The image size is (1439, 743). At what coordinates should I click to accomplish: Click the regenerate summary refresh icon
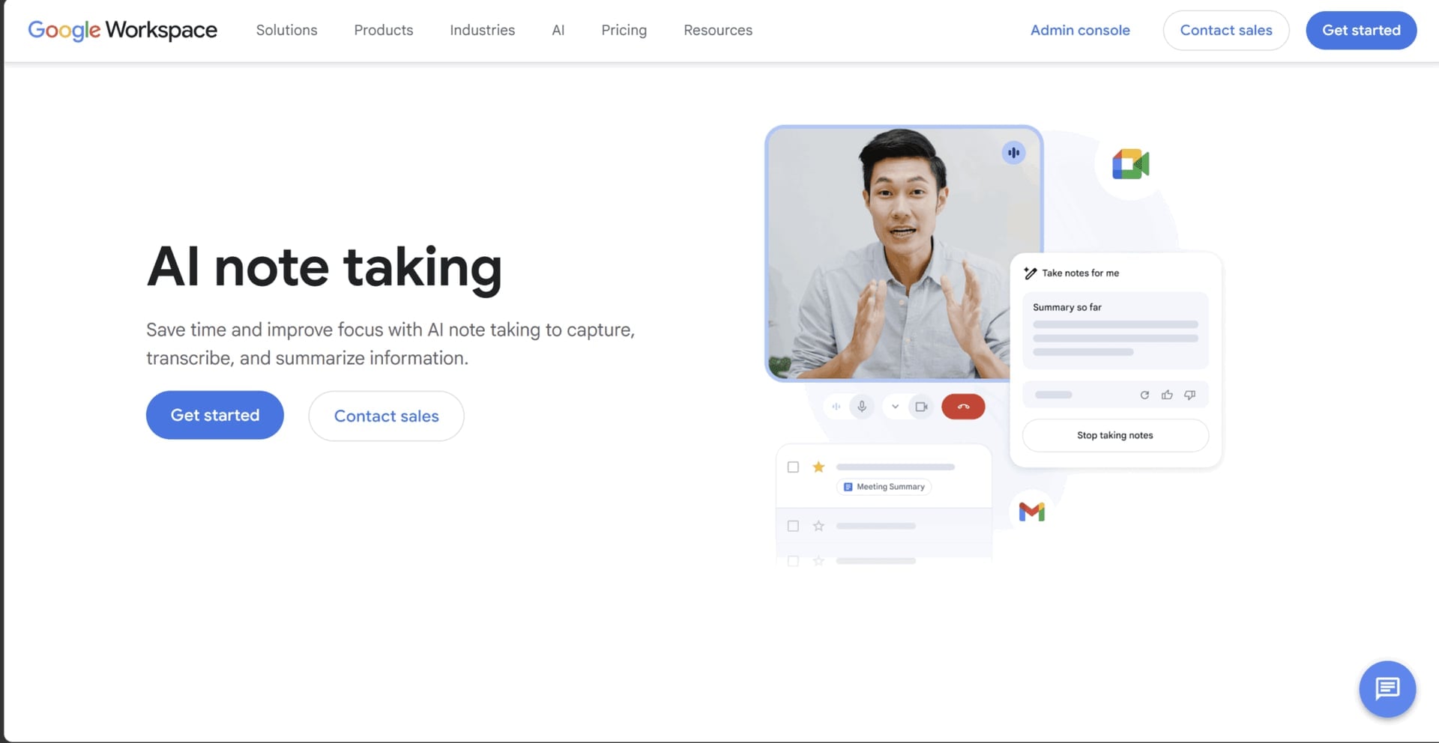click(1144, 395)
